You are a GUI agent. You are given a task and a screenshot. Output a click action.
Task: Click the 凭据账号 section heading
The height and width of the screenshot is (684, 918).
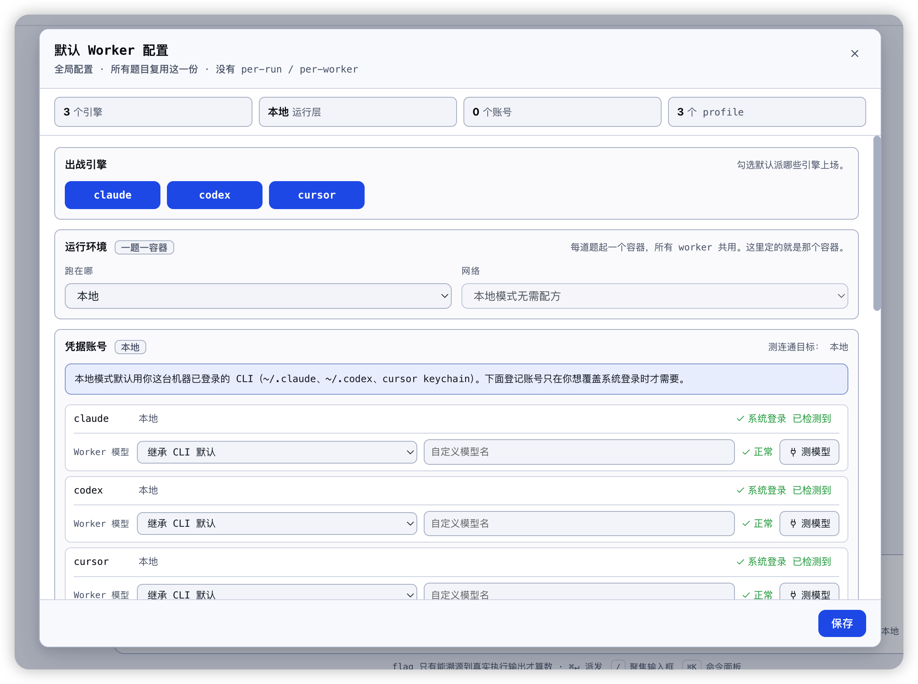pos(85,346)
